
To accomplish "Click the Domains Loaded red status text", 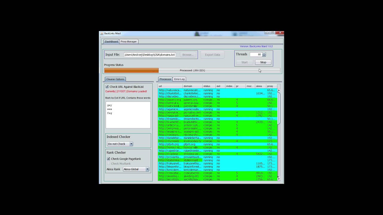I will pyautogui.click(x=126, y=91).
